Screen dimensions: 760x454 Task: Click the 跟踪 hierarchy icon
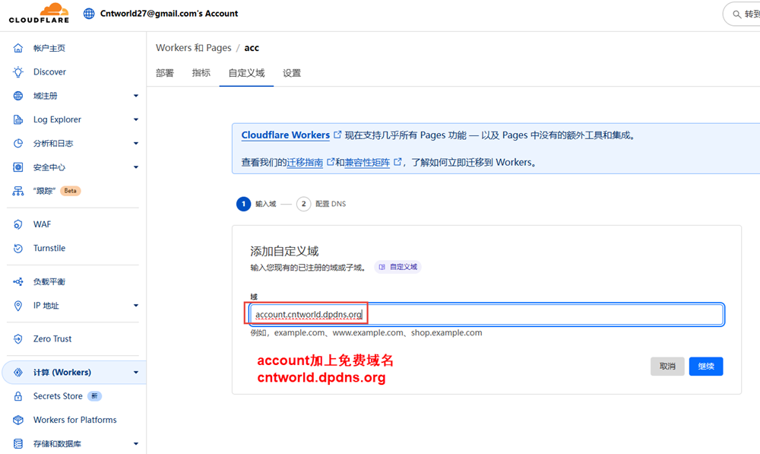click(18, 191)
